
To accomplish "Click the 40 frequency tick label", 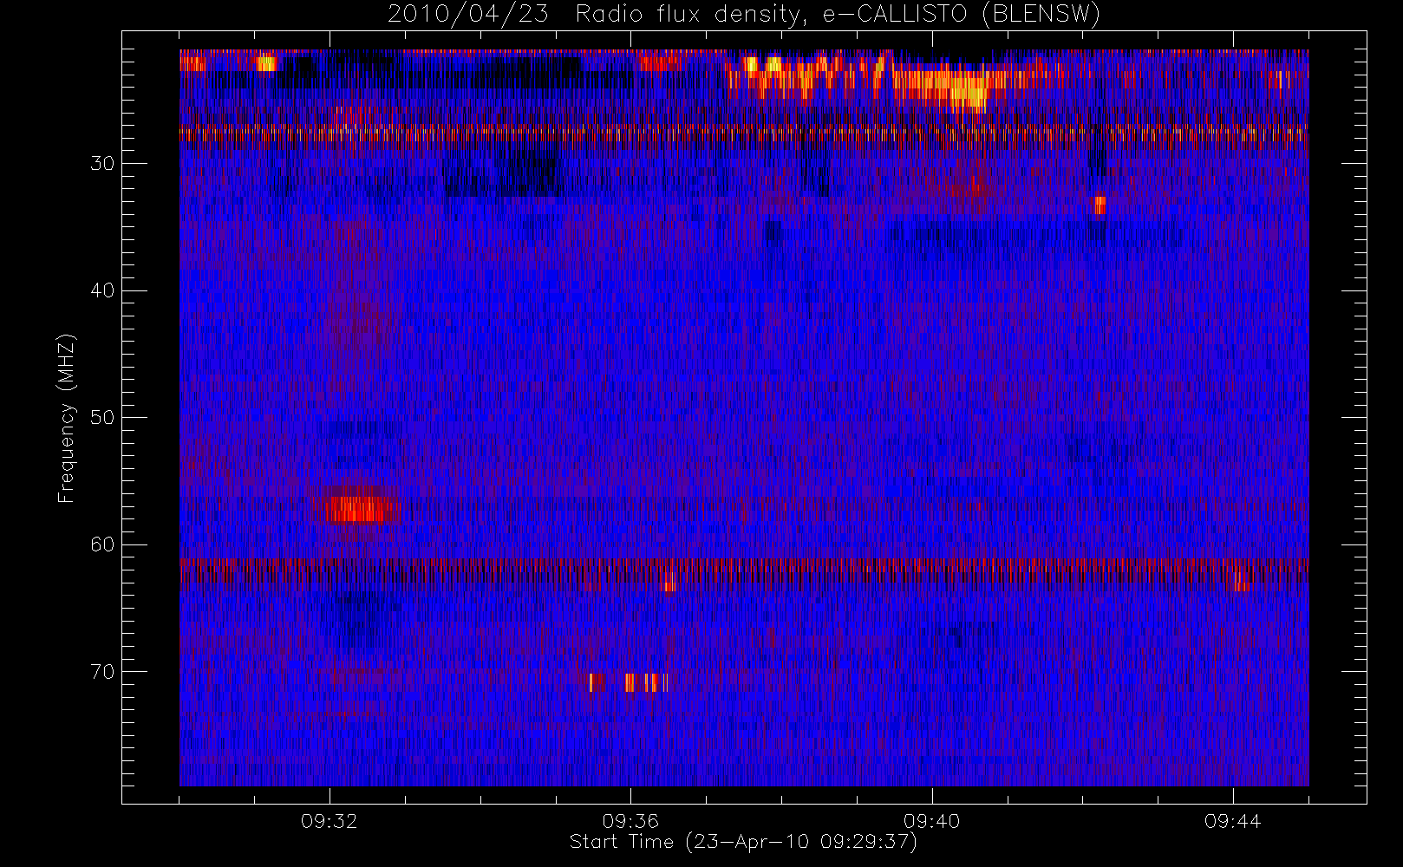I will click(x=102, y=290).
